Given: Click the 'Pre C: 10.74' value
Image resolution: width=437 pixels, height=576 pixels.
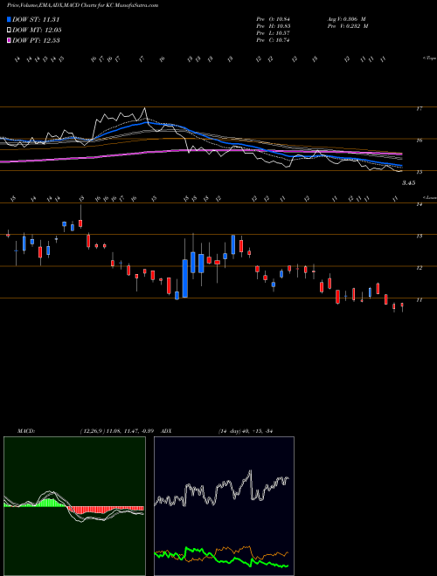Looking at the screenshot, I should click(273, 40).
